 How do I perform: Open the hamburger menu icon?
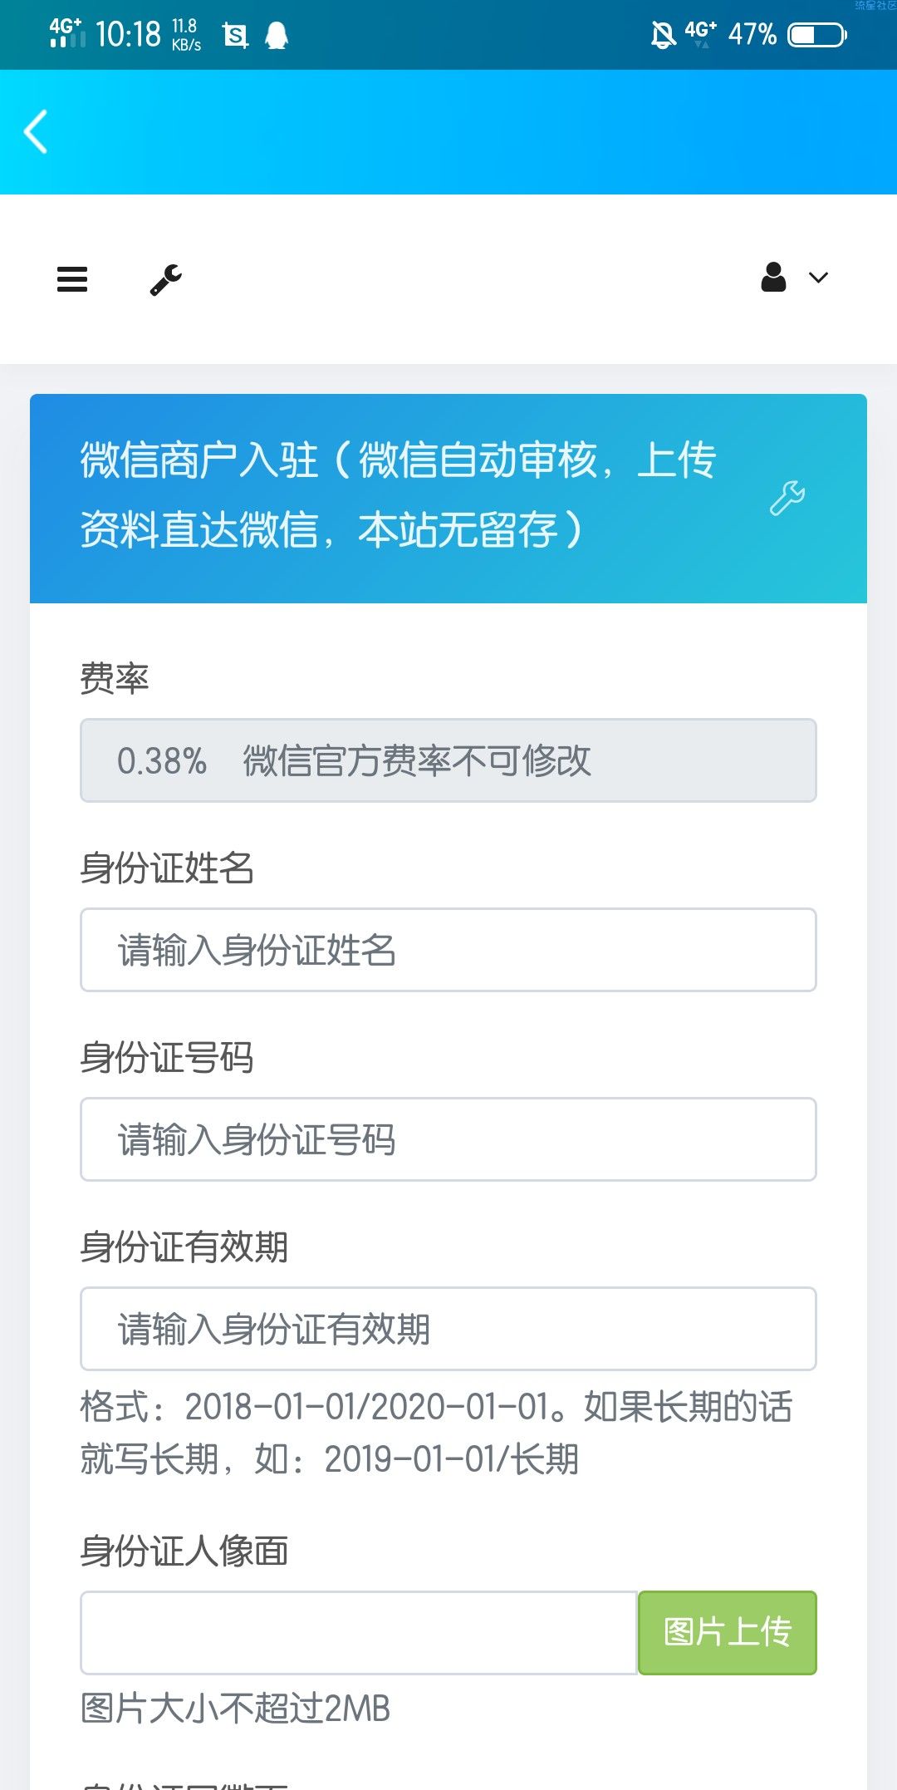click(x=72, y=279)
